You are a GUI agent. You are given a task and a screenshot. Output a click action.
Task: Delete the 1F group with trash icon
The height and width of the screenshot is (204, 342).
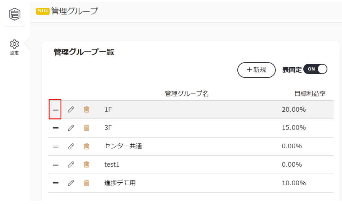(x=87, y=109)
